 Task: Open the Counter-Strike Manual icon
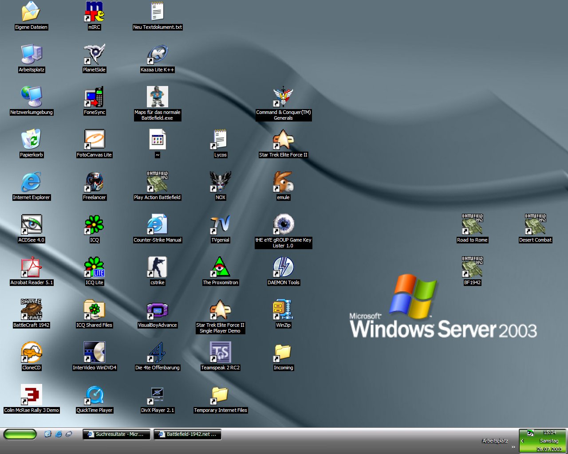point(157,225)
